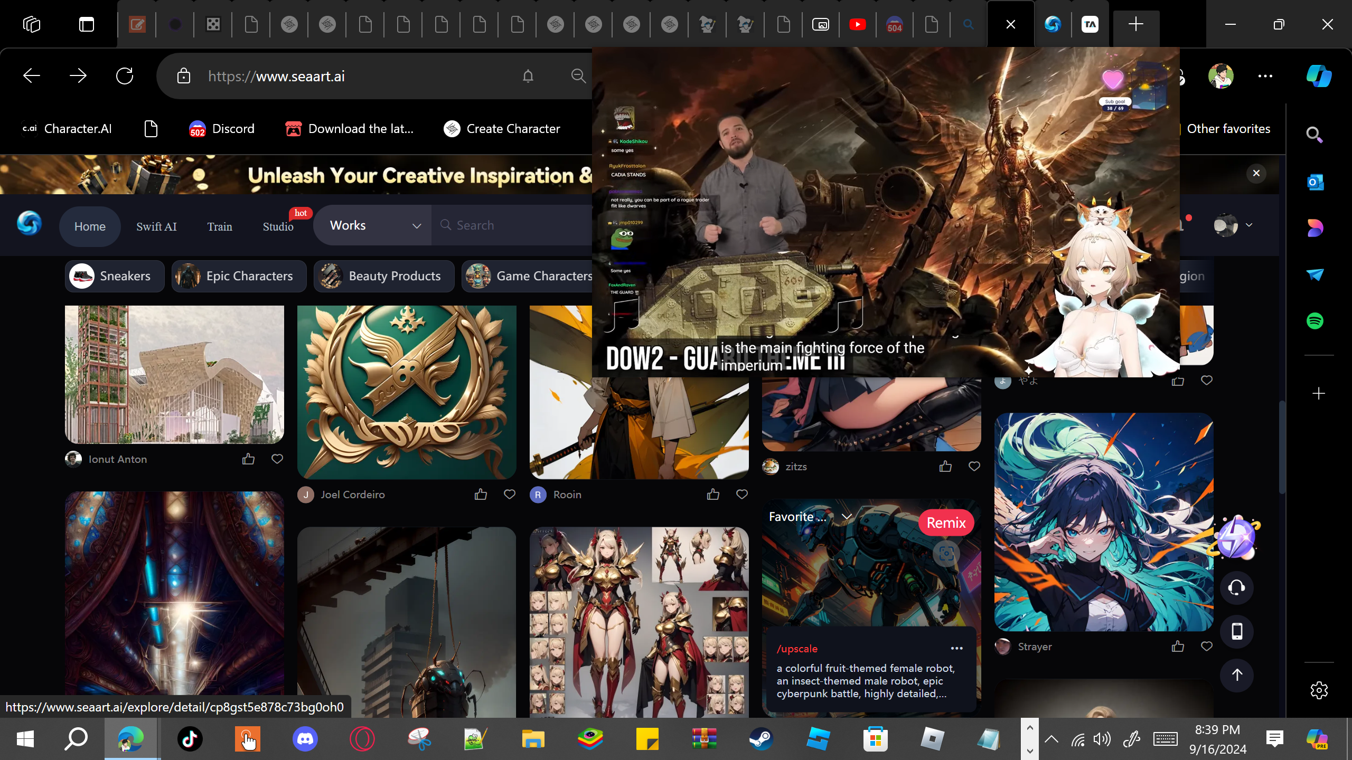Open the Studio section
The width and height of the screenshot is (1352, 760).
(278, 226)
